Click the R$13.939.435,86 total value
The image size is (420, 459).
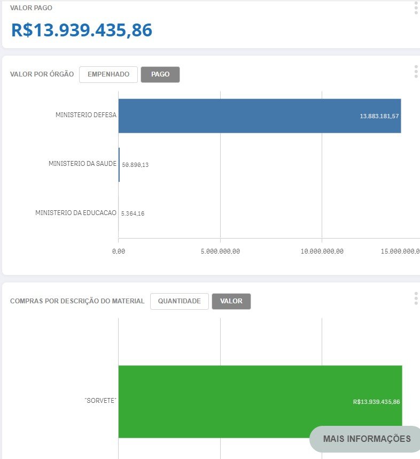click(x=82, y=30)
